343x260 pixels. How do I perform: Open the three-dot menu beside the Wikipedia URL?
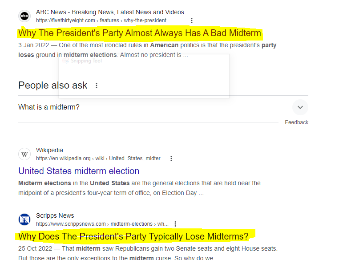(x=171, y=158)
